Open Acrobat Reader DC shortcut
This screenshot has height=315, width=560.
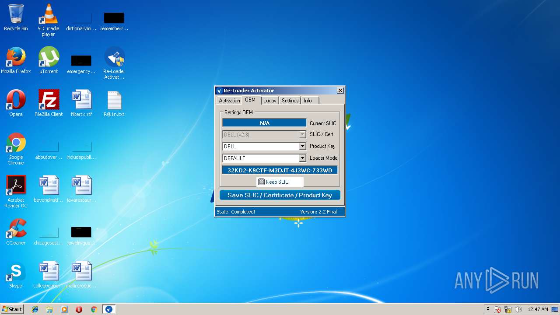[16, 192]
